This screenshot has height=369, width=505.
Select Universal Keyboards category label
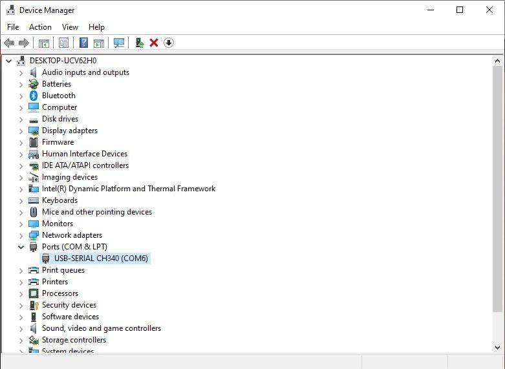(x=59, y=200)
